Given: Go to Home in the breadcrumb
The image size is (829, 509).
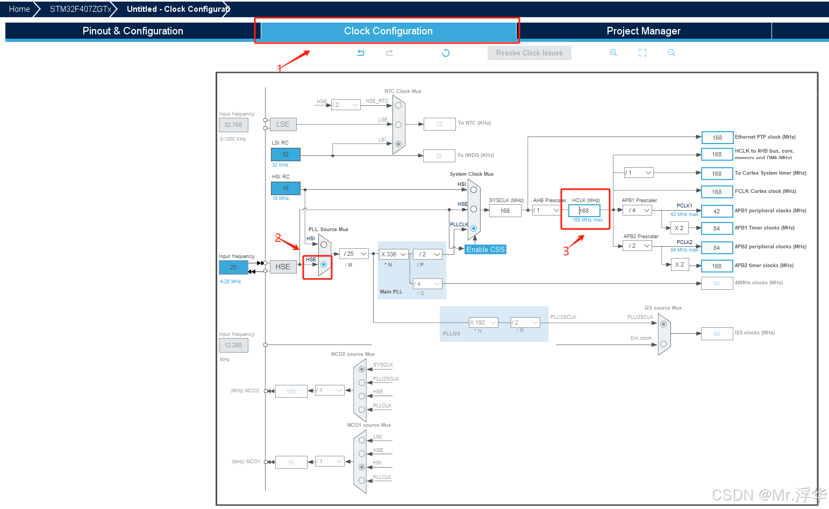Looking at the screenshot, I should point(19,9).
